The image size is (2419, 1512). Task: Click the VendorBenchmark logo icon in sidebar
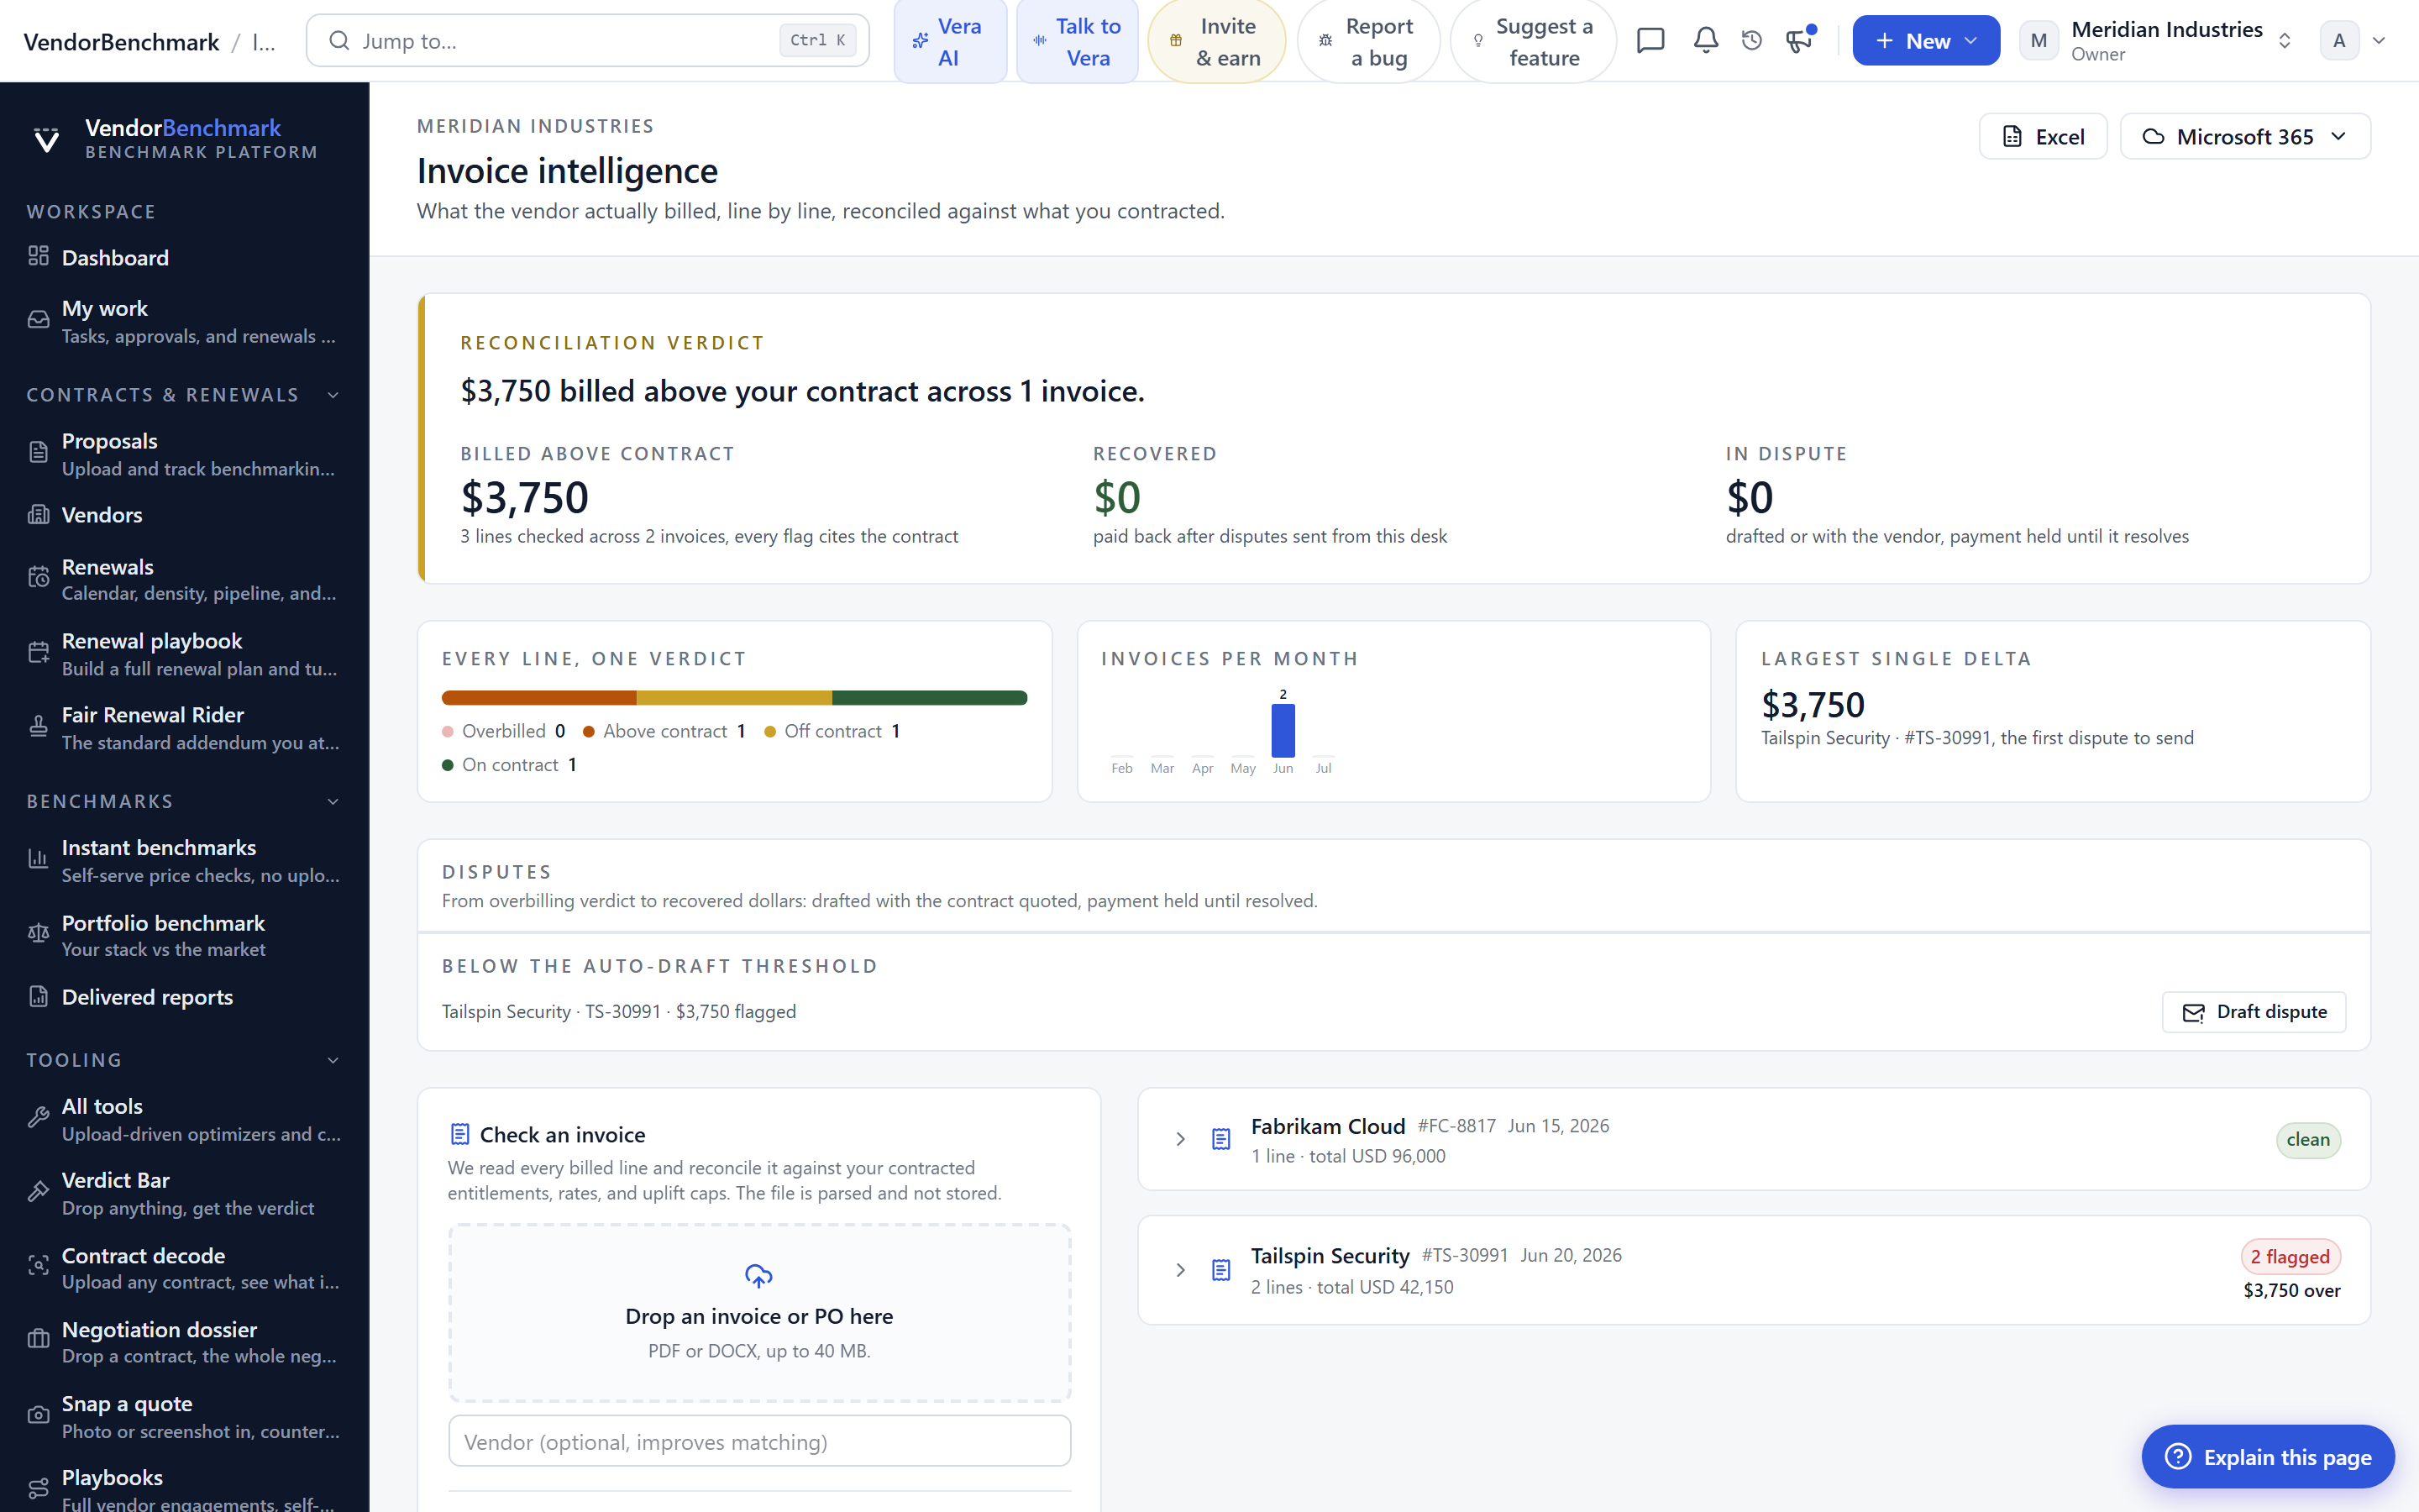pos(46,139)
